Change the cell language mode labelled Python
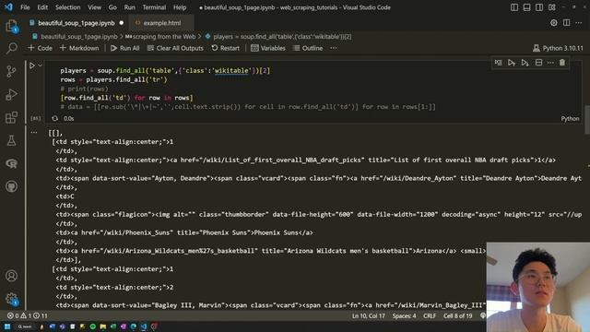Viewport: 590px width, 332px height. 570,118
